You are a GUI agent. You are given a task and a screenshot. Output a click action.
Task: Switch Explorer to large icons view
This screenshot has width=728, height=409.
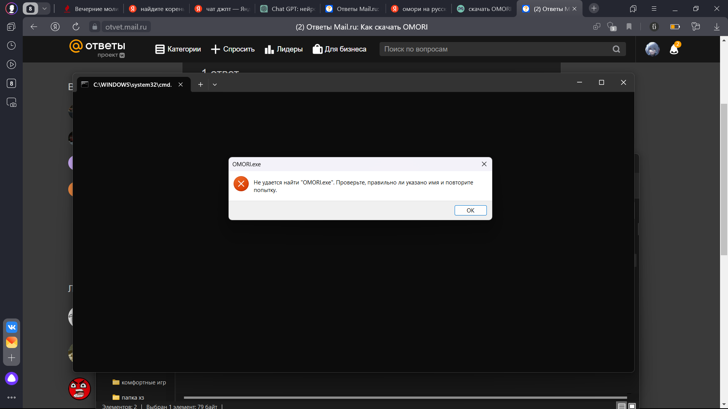[632, 406]
